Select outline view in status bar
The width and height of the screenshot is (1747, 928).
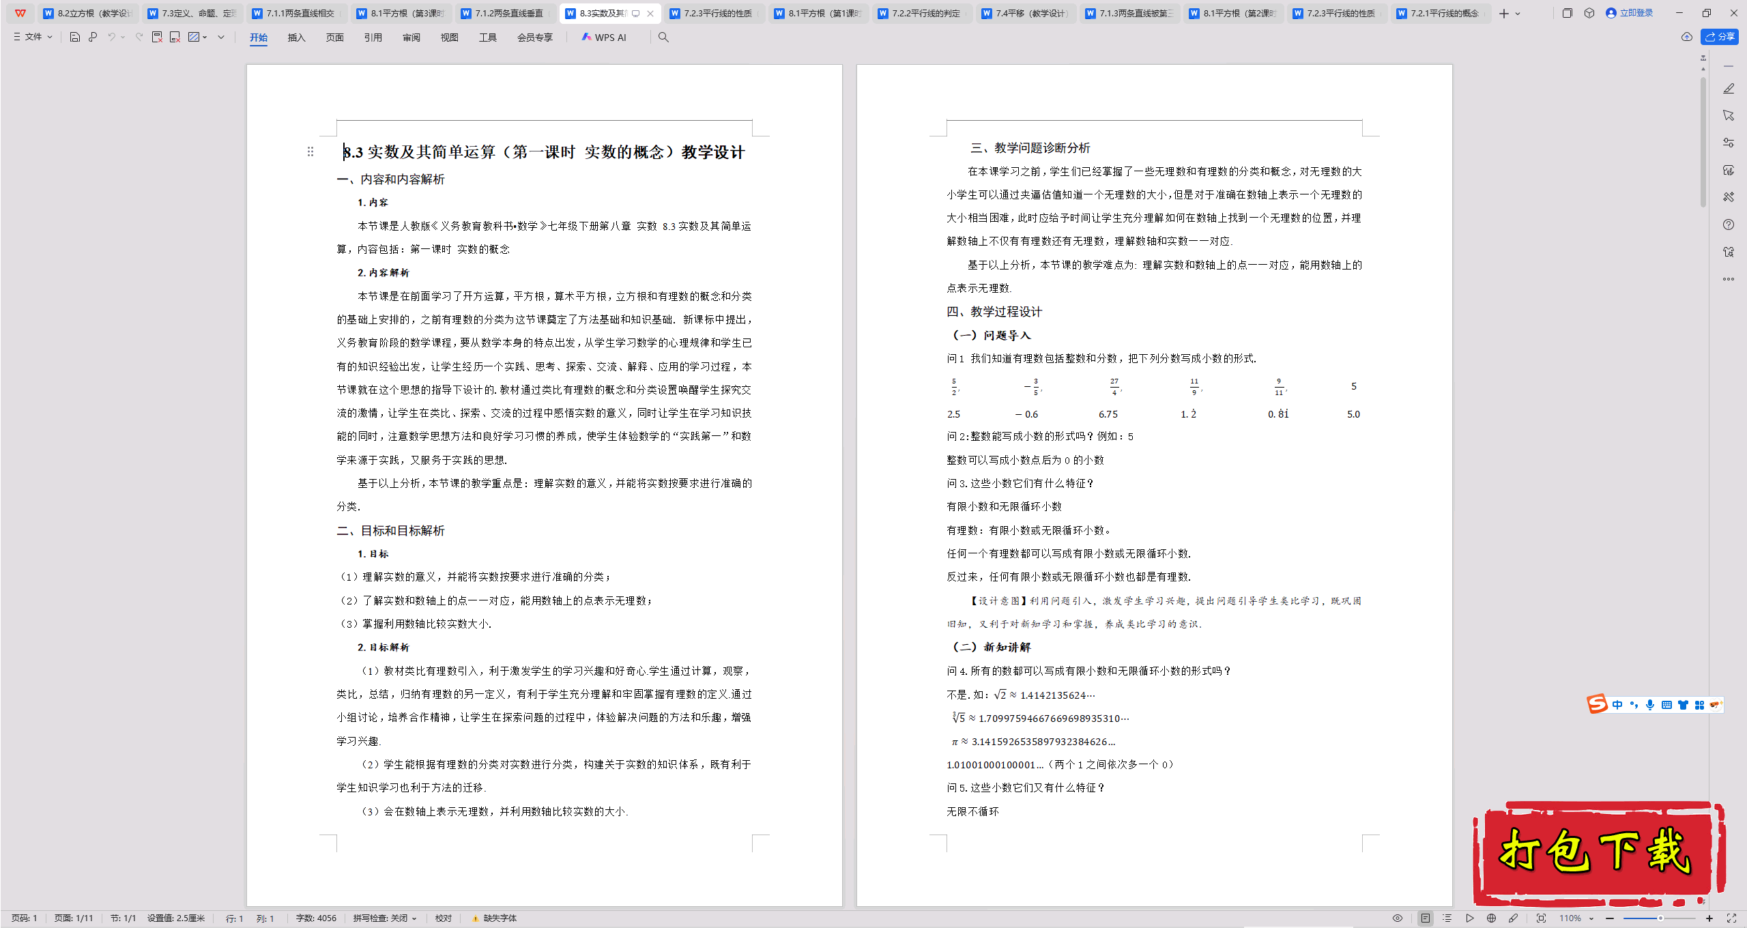(1447, 918)
